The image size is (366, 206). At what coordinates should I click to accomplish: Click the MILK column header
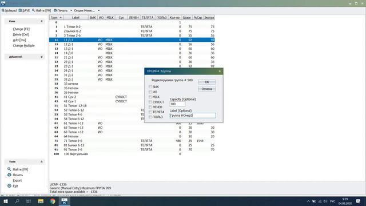[110, 18]
